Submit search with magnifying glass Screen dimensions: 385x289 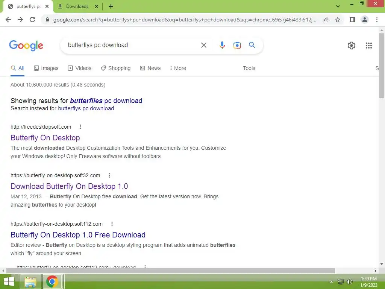tap(252, 45)
